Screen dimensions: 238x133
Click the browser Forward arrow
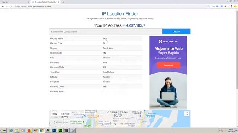[x=7, y=6]
